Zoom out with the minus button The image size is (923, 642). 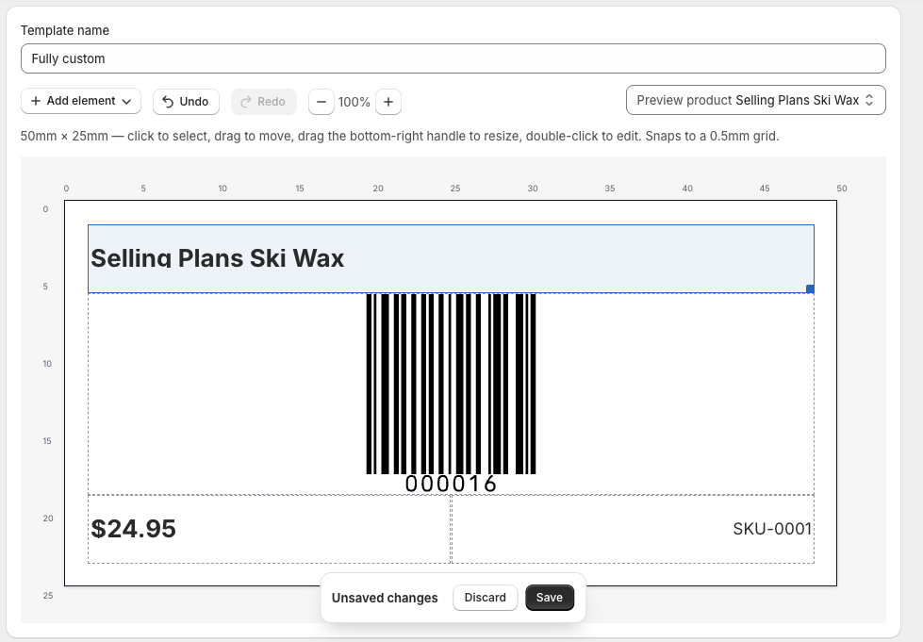pos(321,102)
